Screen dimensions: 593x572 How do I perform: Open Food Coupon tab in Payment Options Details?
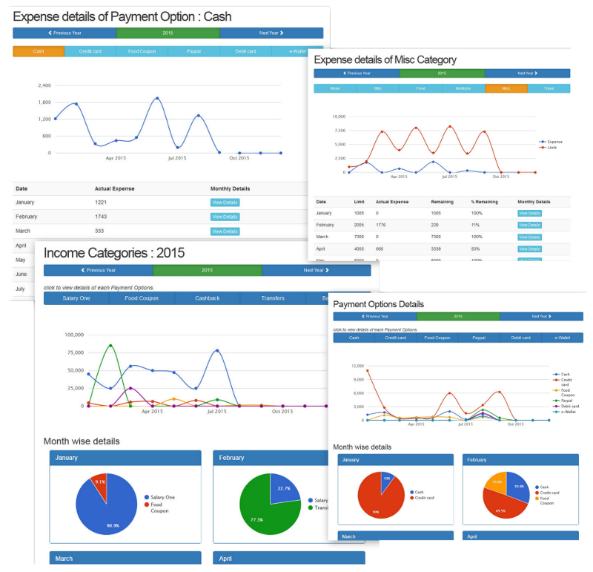point(437,338)
